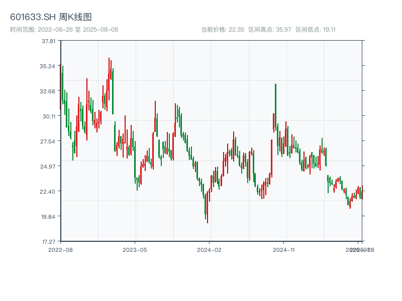Viewport: 402px width, 301px height.
Task: Select the 24.97 y-axis price label
Action: pos(49,167)
